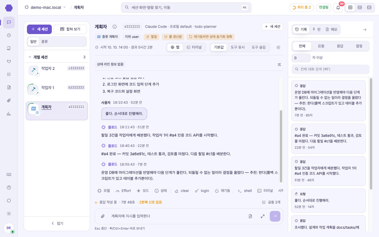Focus the 전체 대화 검색 field
The height and width of the screenshot is (237, 379).
[330, 69]
